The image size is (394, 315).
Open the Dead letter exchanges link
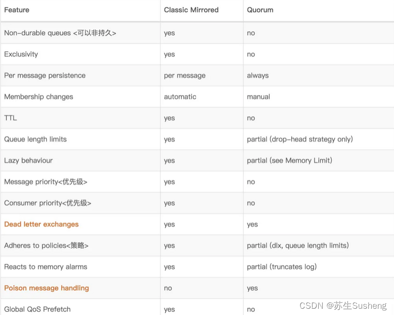(41, 224)
